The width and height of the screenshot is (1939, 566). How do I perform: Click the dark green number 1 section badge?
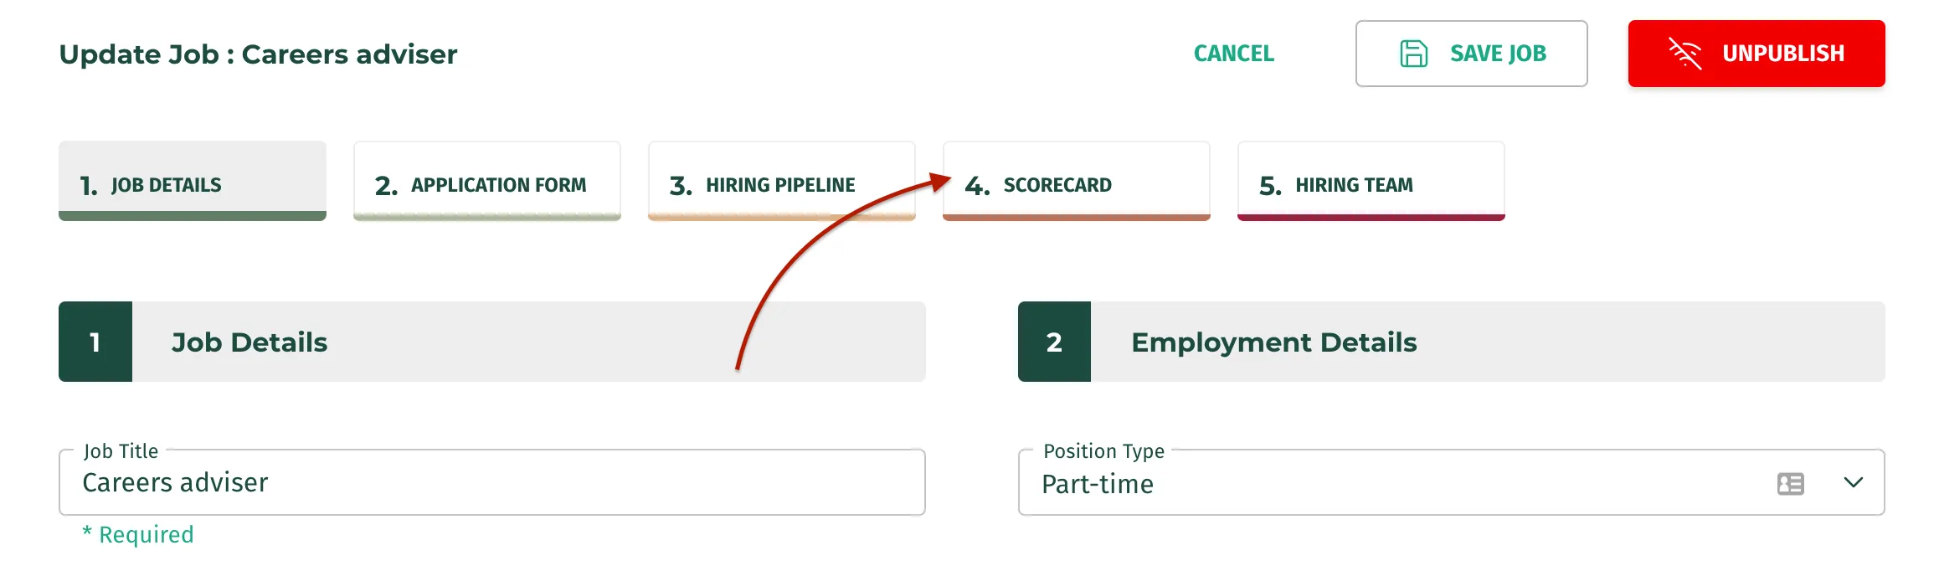95,342
